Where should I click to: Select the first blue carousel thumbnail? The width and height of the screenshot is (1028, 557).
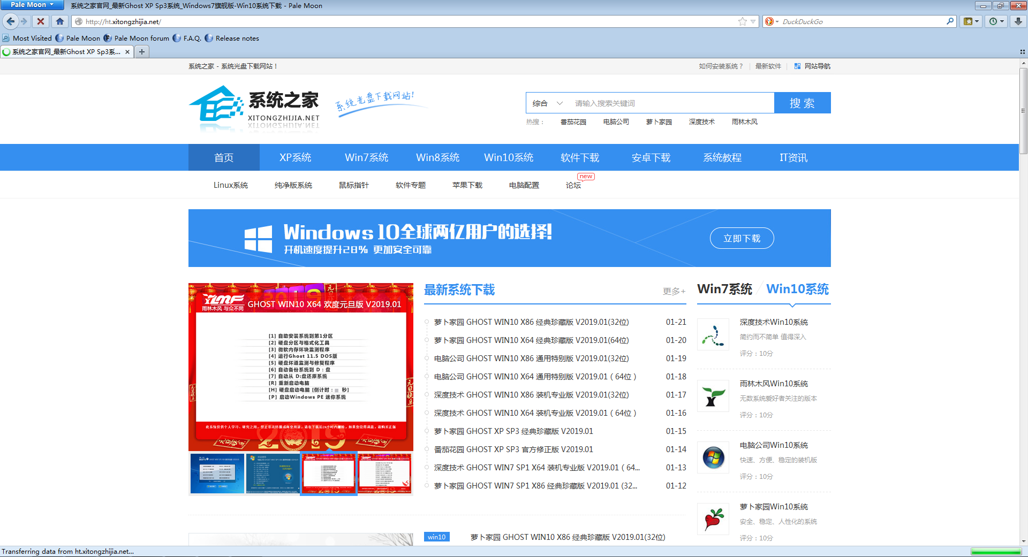[217, 474]
